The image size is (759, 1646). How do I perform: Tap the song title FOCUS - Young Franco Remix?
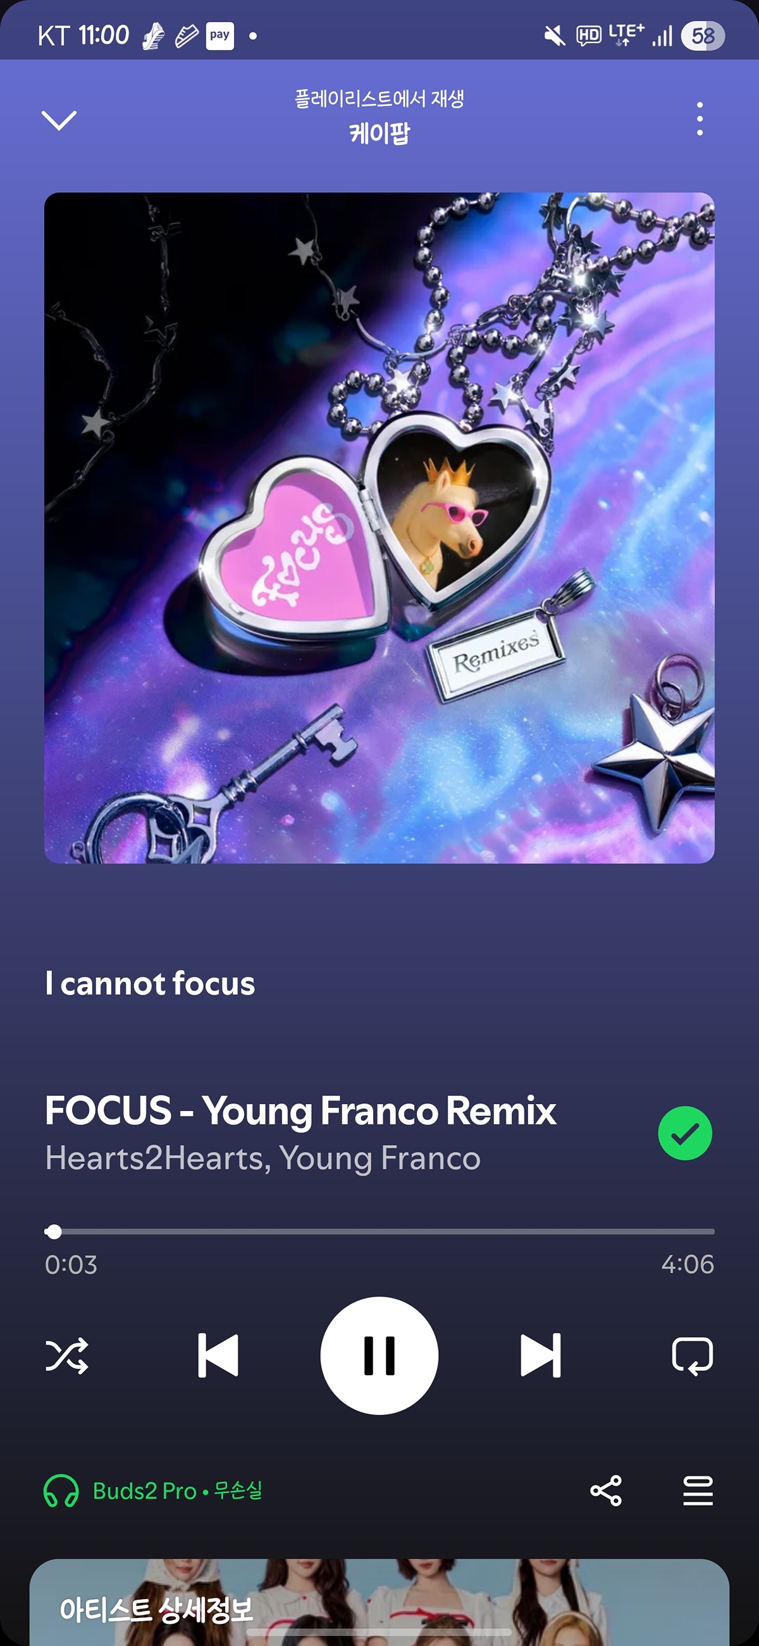(x=300, y=1110)
